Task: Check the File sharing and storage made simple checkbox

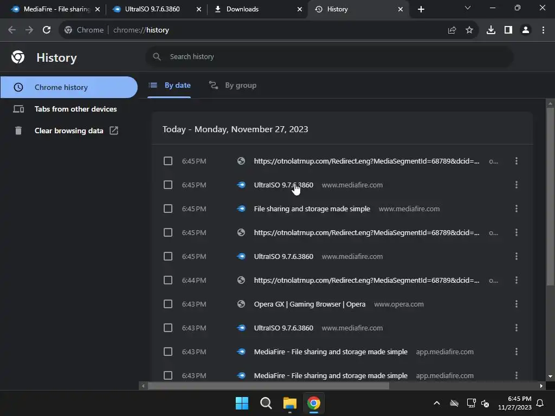Action: [x=168, y=209]
